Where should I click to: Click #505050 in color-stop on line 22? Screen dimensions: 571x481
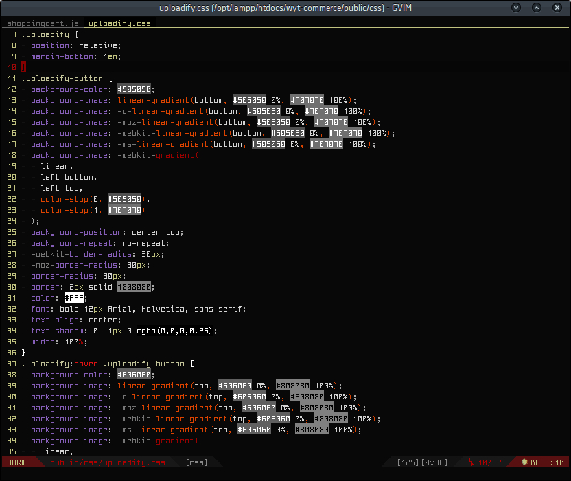124,199
